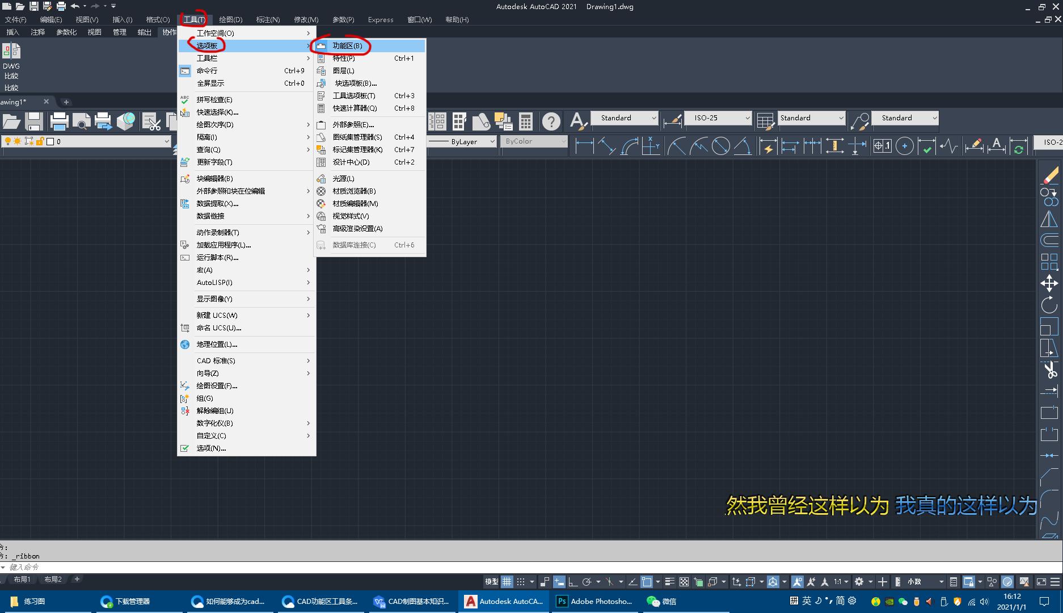Open the layer selection dropdown
Viewport: 1063px width, 613px height.
point(166,141)
